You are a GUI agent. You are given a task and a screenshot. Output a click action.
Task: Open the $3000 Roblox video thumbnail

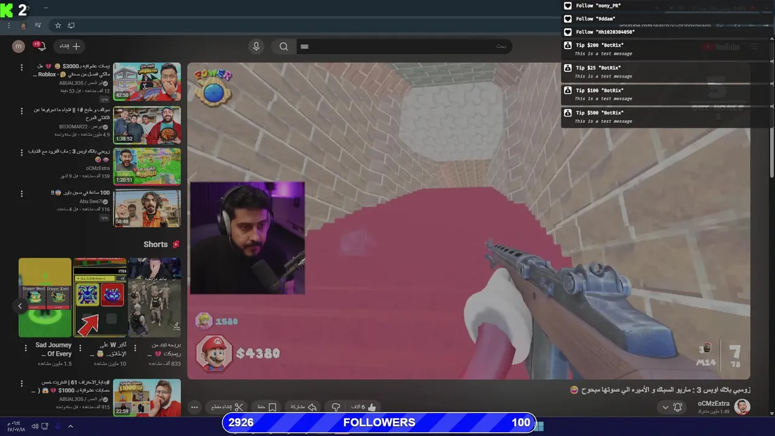click(x=147, y=82)
